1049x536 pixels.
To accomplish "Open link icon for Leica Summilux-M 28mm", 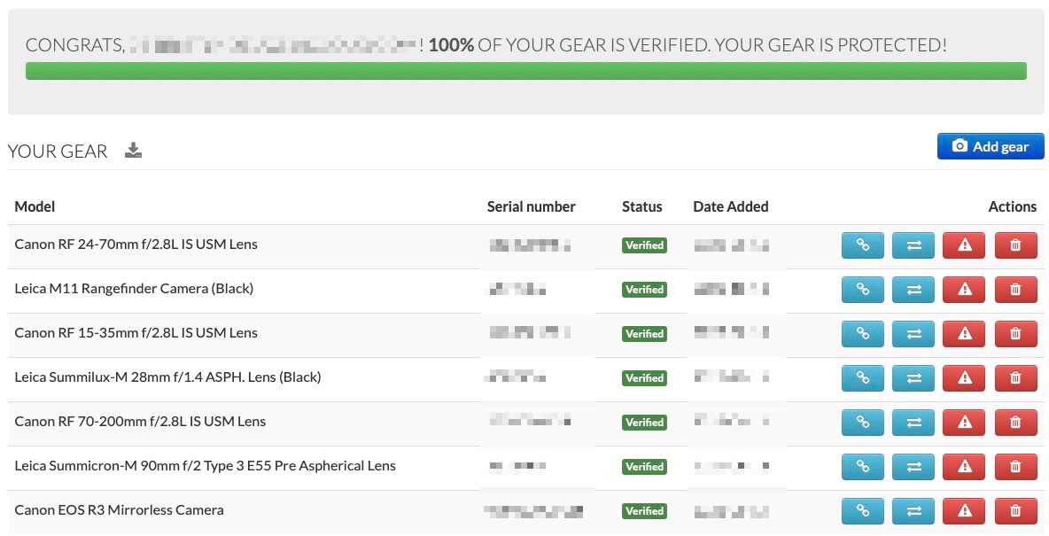I will coord(862,378).
